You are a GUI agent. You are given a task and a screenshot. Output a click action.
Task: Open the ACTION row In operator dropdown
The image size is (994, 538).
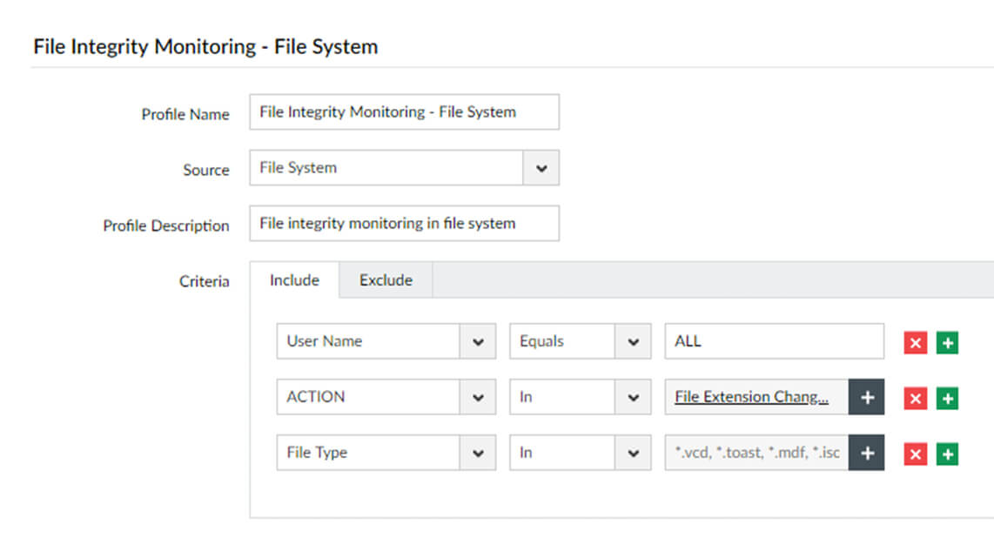632,397
